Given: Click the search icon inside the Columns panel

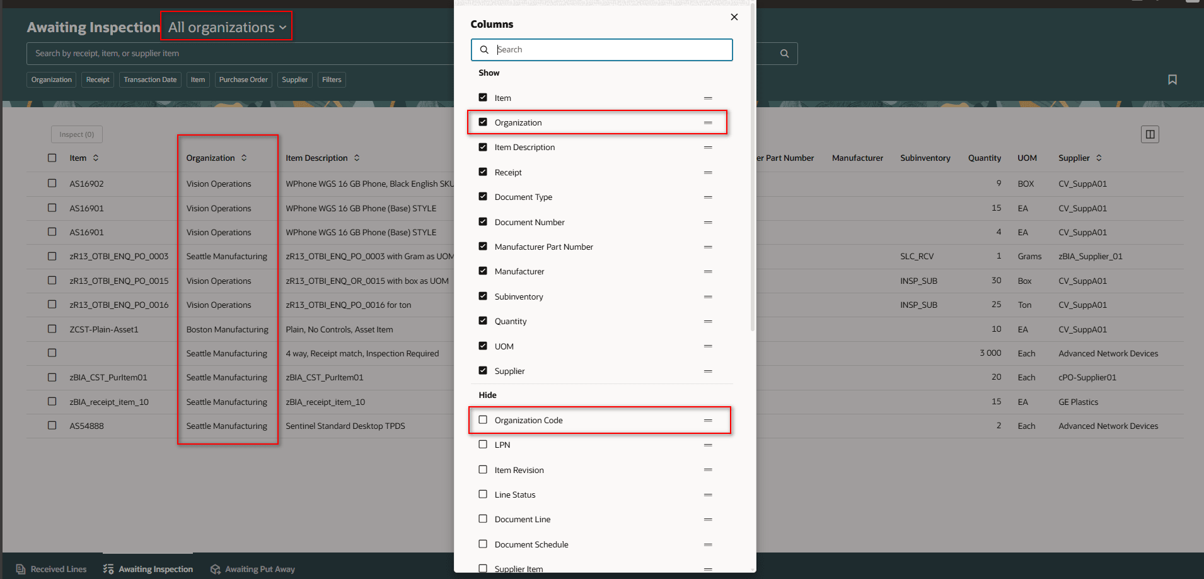Looking at the screenshot, I should pos(484,49).
